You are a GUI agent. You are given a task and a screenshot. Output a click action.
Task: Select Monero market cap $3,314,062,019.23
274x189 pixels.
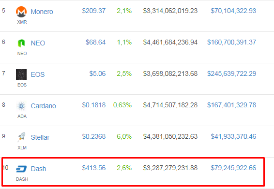click(170, 11)
